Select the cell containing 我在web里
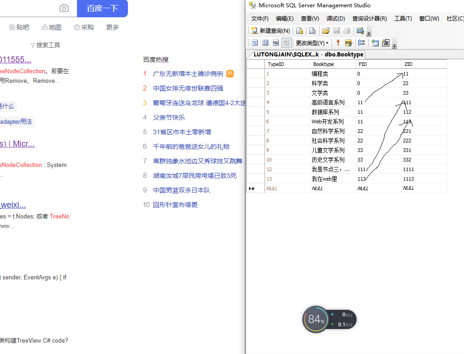 (333, 179)
